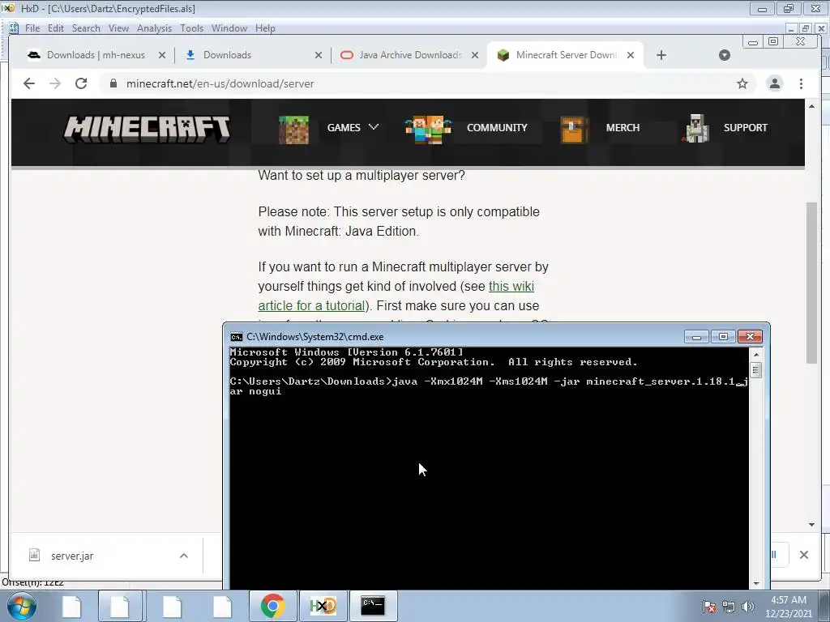Click network tray icon
Screen dimensions: 830x622
point(729,607)
